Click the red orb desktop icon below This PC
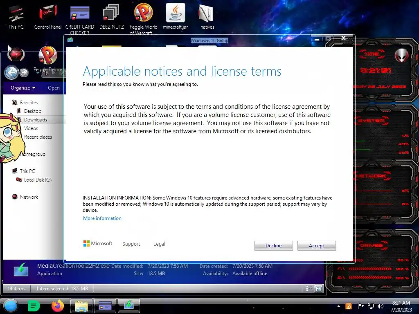Screen dimensions: 419x314 pos(16,54)
